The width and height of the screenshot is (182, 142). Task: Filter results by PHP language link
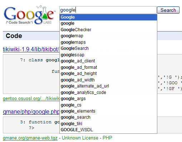107,138
